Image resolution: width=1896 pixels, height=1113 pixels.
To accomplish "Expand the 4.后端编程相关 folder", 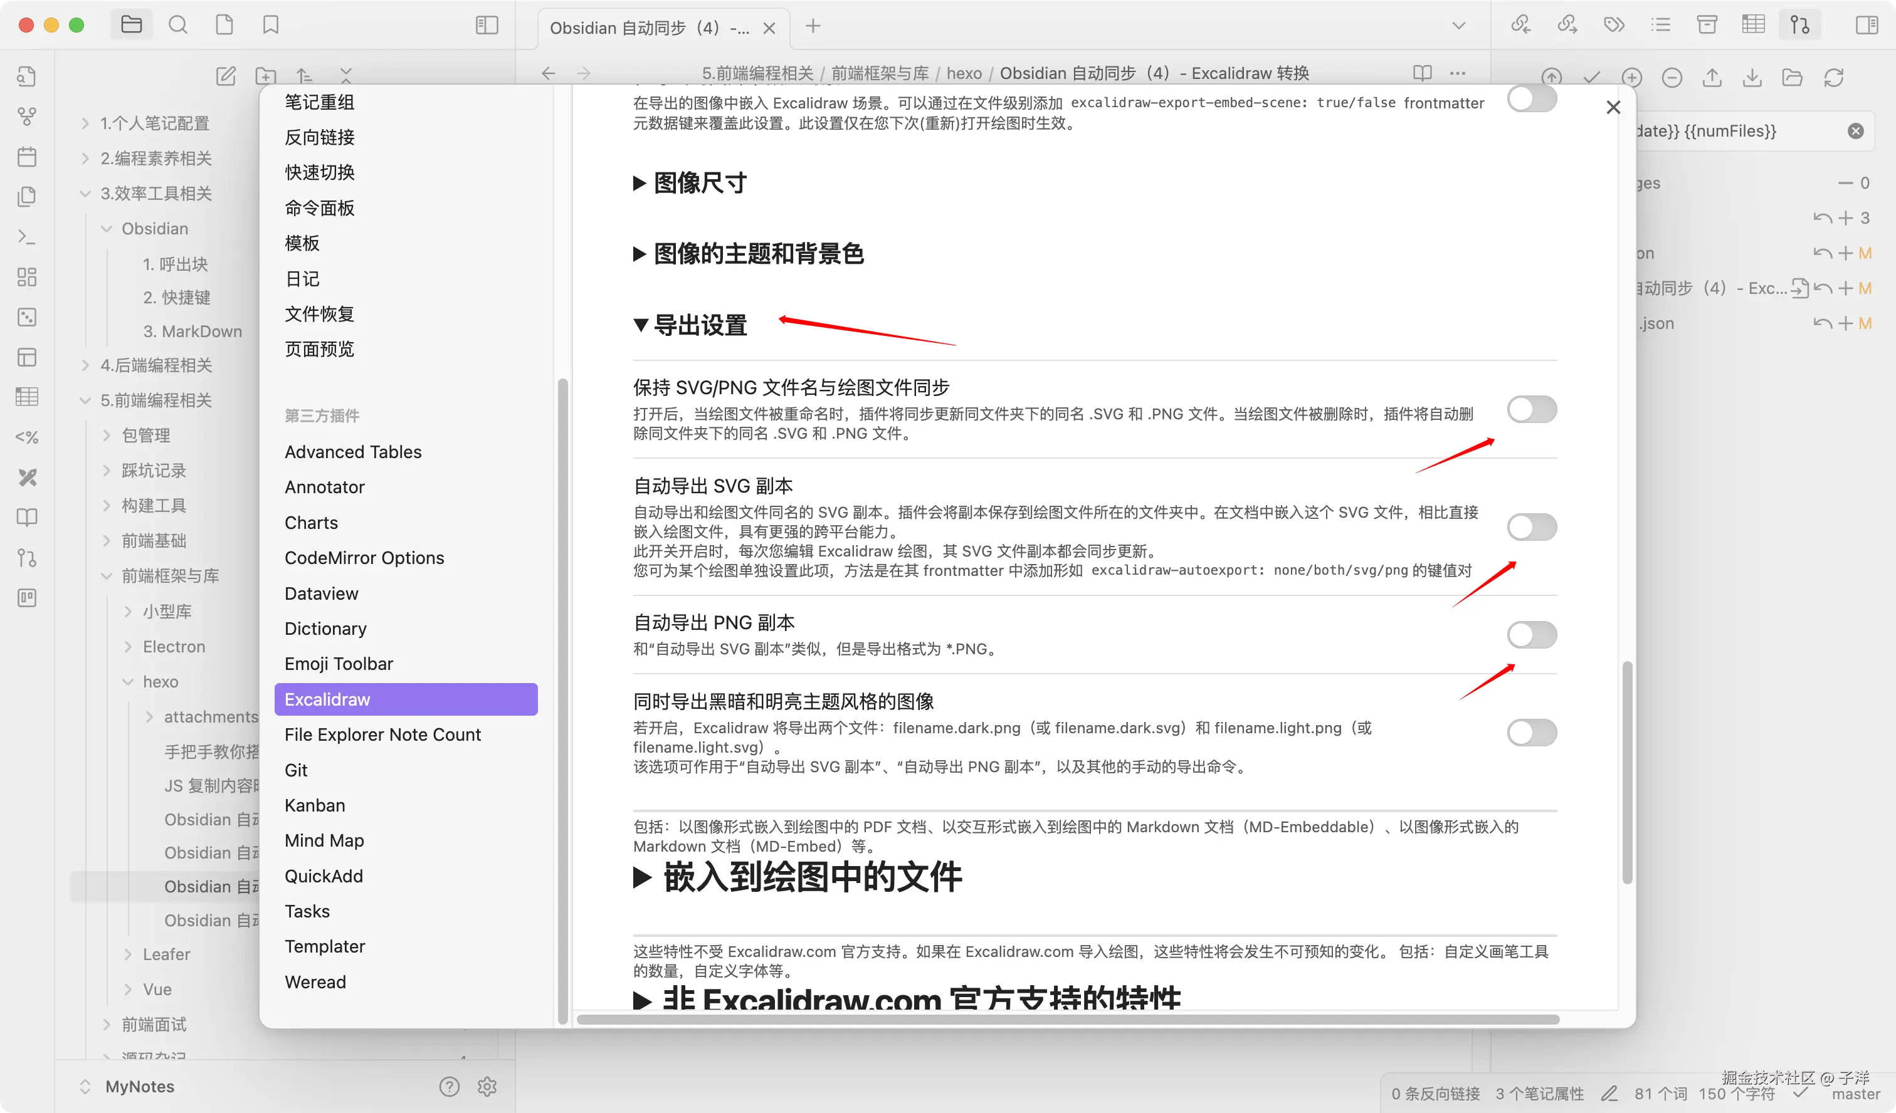I will pos(155,365).
